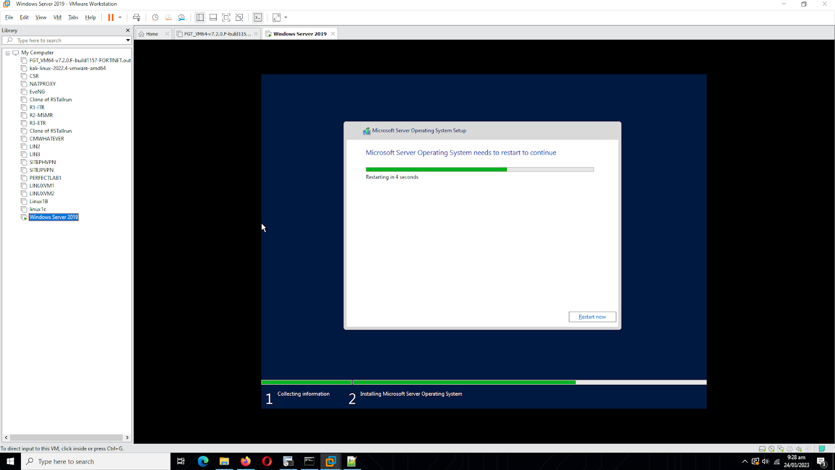Viewport: 835px width, 470px height.
Task: Click the stretch guest display icon
Action: (277, 17)
